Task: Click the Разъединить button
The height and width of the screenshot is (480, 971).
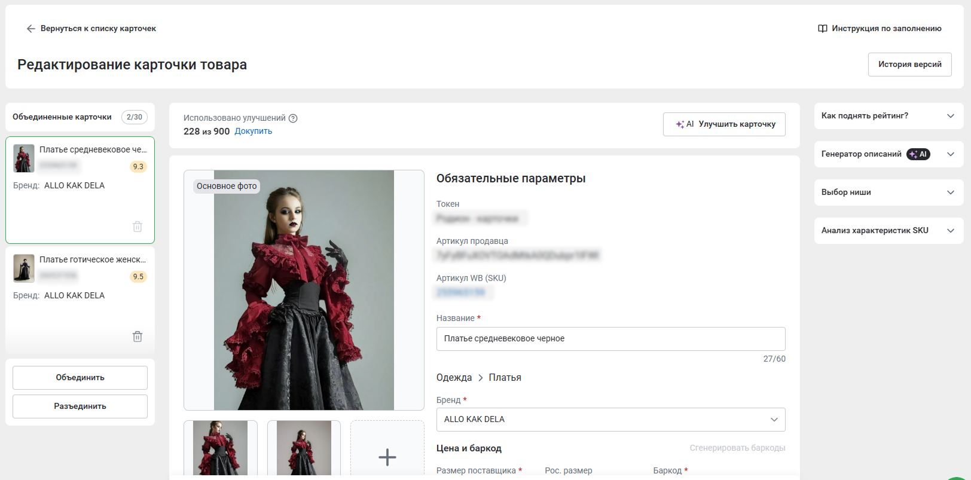Action: coord(80,406)
